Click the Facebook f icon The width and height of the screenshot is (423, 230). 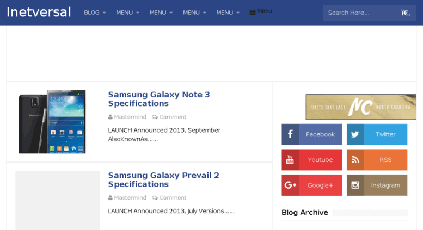click(290, 134)
